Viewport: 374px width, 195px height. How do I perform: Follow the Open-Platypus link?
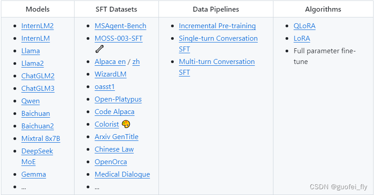coord(118,99)
